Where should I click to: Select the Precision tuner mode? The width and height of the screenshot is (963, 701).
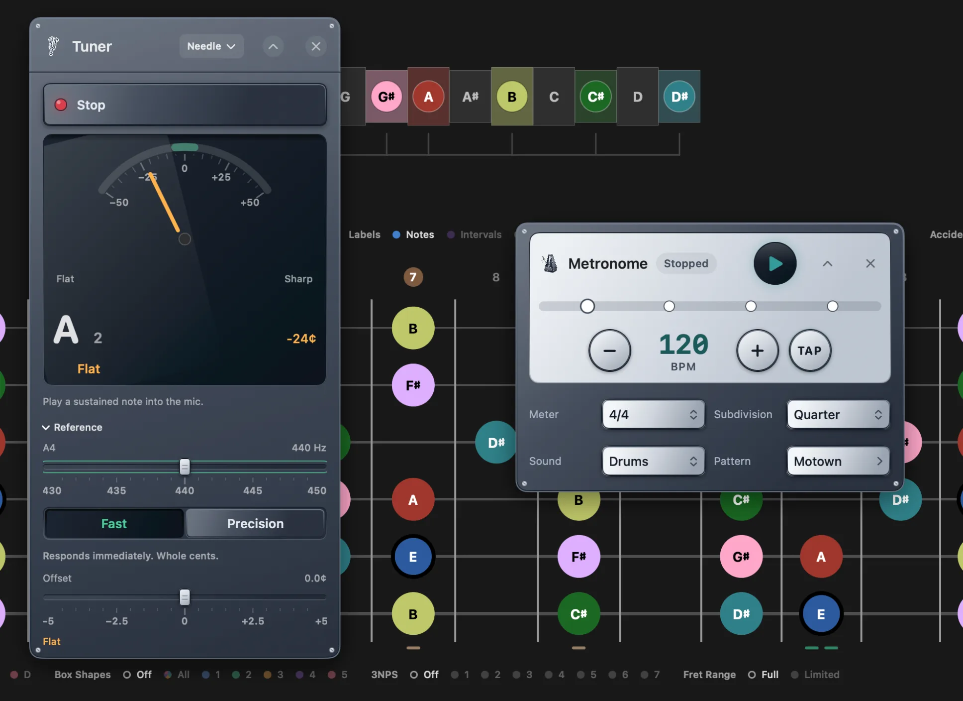point(255,523)
